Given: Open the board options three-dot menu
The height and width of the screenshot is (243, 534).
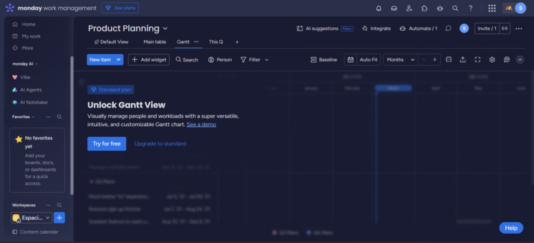Looking at the screenshot, I should click(x=519, y=29).
